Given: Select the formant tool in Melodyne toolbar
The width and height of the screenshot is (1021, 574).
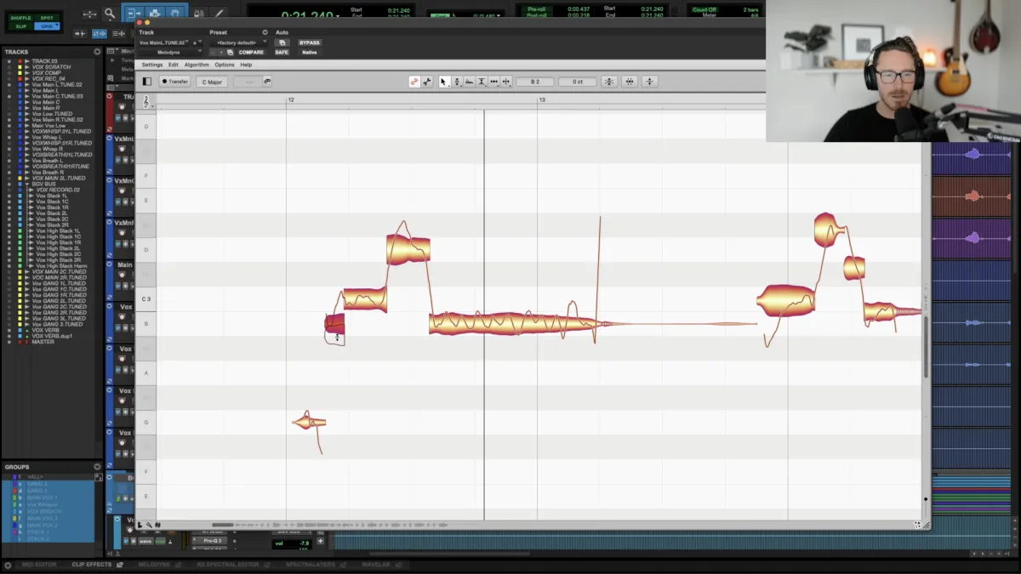Looking at the screenshot, I should (469, 82).
